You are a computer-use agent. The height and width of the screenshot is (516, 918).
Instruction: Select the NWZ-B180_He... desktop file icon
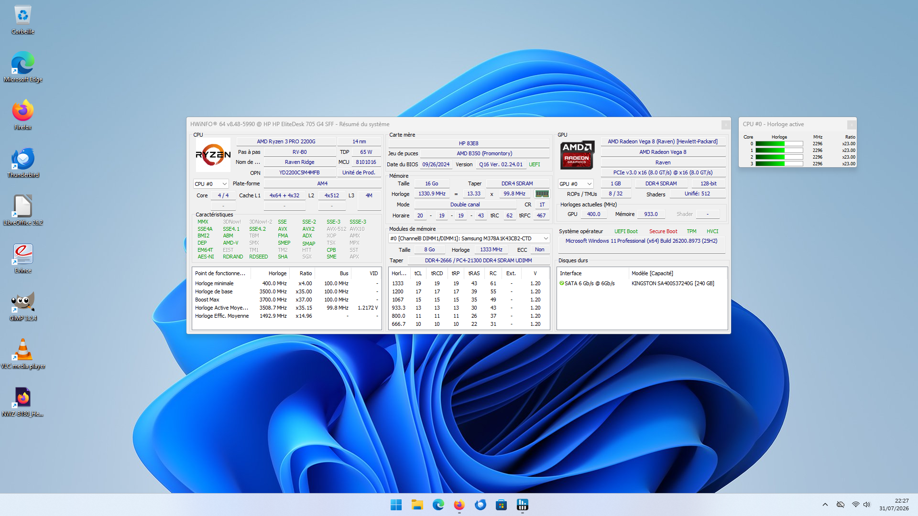click(23, 402)
